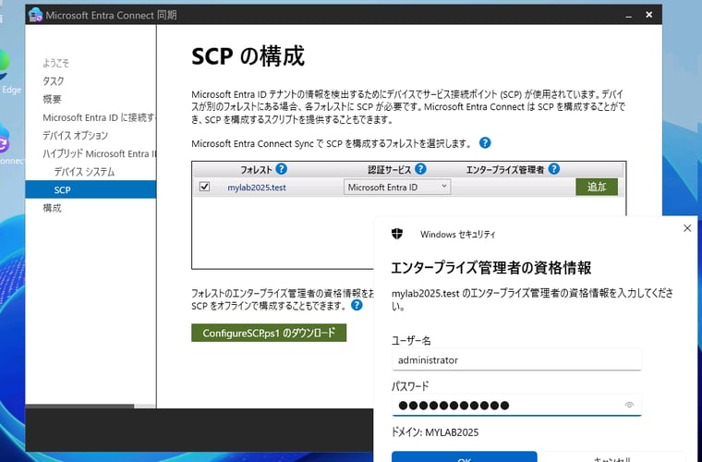Viewport: 702px width, 462px height.
Task: Uncheck the mylab2025.test forest checkbox
Action: (205, 187)
